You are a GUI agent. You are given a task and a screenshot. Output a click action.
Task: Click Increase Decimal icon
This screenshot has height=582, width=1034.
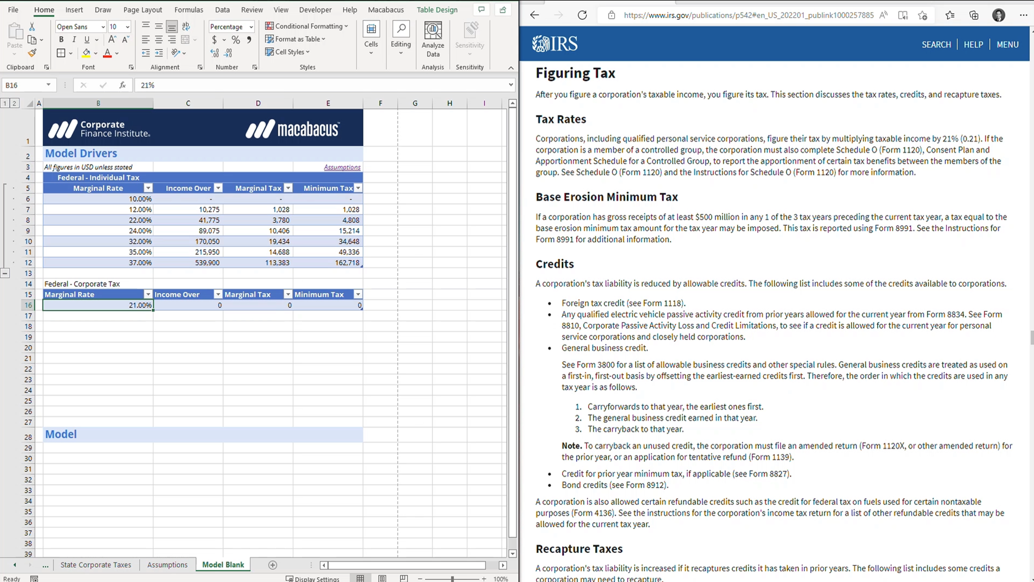[215, 54]
